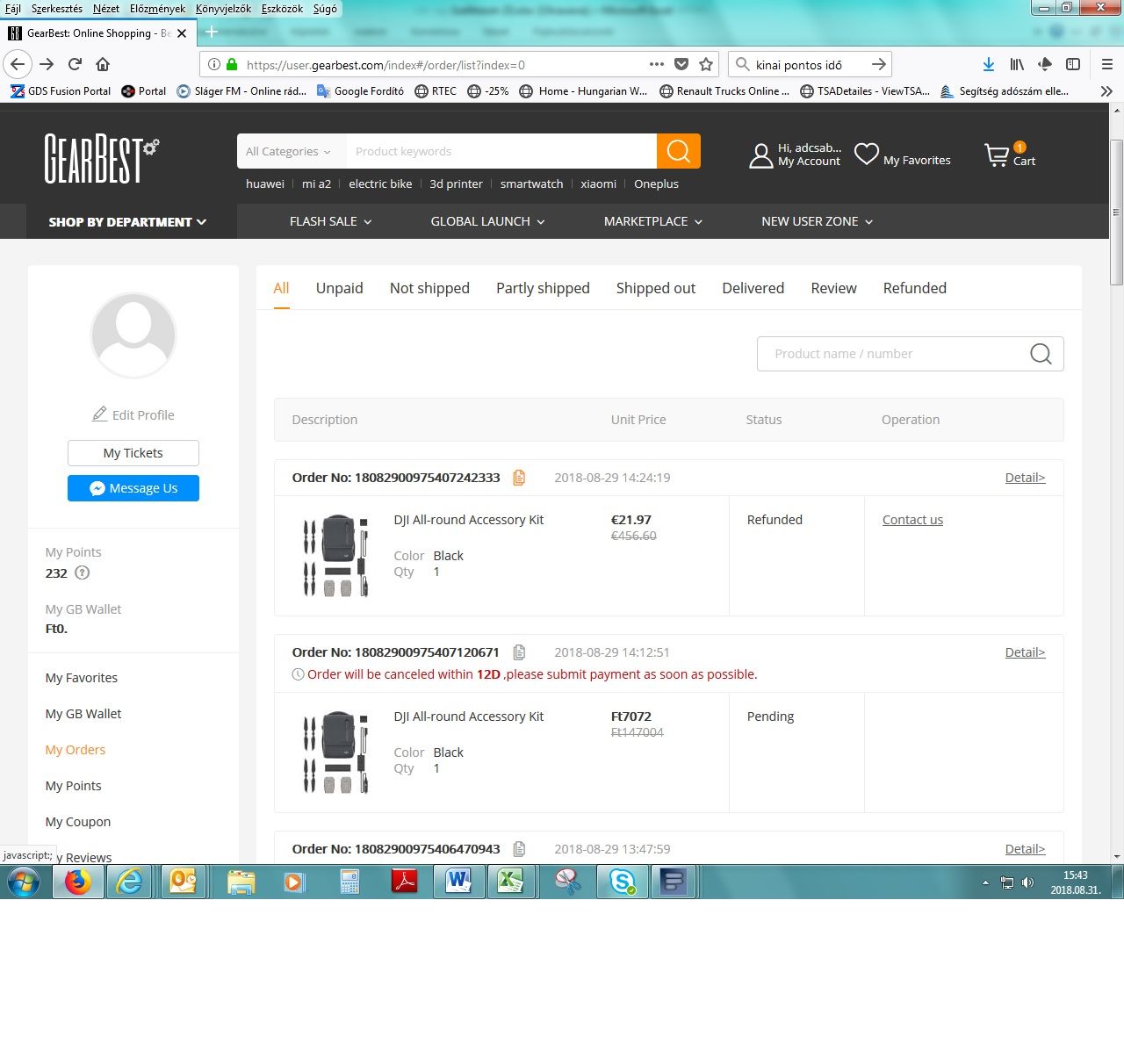Open the page actions three-dots menu
This screenshot has width=1124, height=1037.
coord(657,64)
